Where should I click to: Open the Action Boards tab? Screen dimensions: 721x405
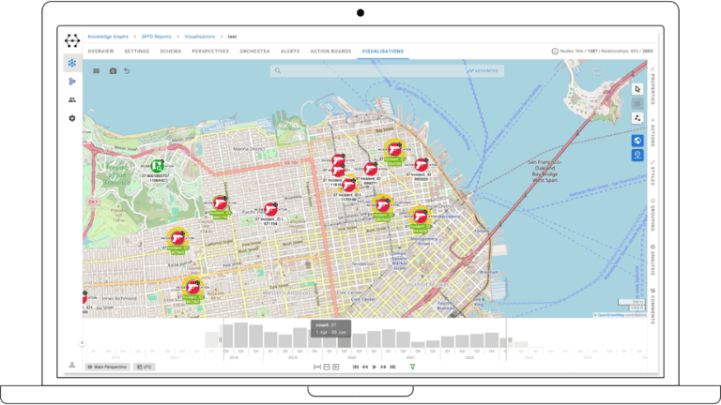pyautogui.click(x=330, y=51)
